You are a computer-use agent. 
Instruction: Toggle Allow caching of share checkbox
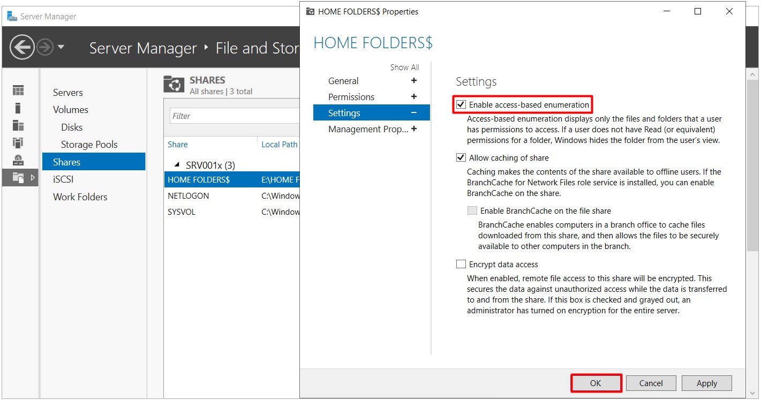tap(461, 158)
